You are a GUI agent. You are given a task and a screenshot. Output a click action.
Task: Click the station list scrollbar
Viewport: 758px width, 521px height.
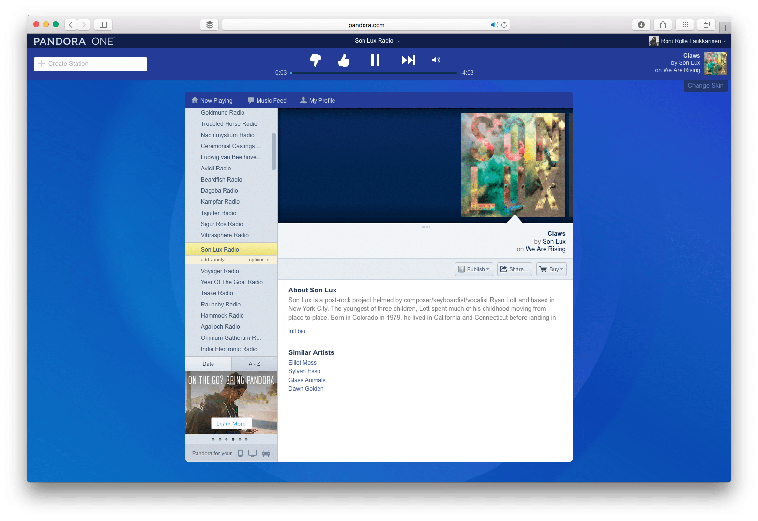(273, 152)
